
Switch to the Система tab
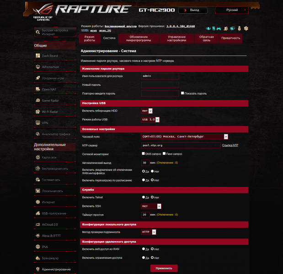(109, 38)
